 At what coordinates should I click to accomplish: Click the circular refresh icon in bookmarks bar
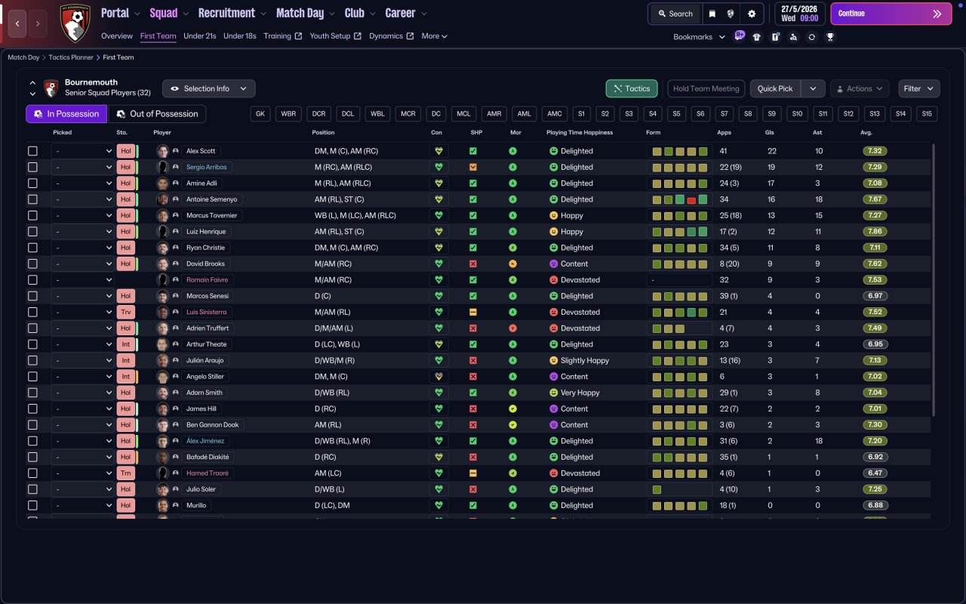pos(811,37)
